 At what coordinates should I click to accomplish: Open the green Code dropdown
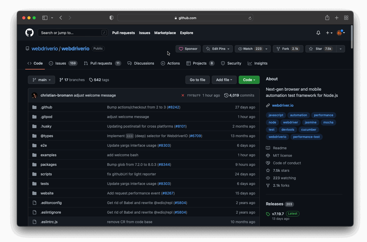(x=249, y=80)
